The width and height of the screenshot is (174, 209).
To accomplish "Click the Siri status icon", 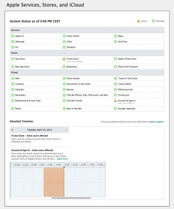I will coord(13,47).
